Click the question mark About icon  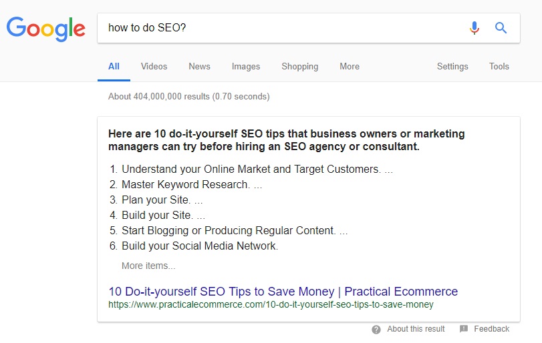pos(376,330)
